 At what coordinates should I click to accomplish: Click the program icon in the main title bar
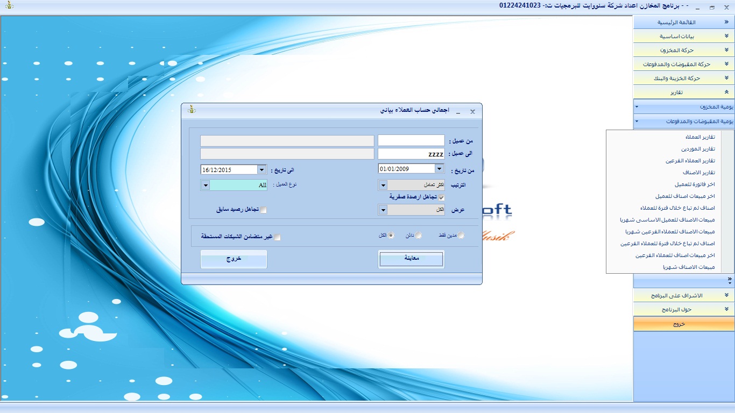9,6
